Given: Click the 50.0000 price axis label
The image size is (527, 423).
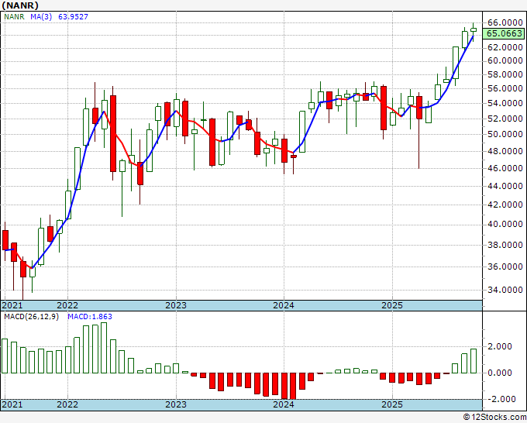Looking at the screenshot, I should coord(505,134).
